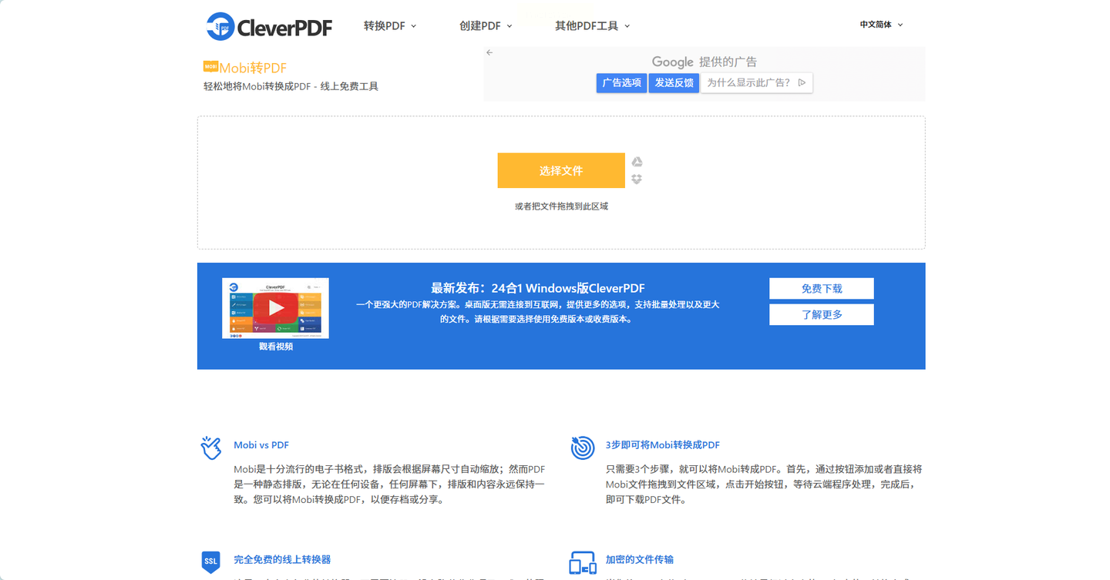Image resolution: width=1110 pixels, height=580 pixels.
Task: Click the 加密的文件传输 heading
Action: tap(640, 559)
